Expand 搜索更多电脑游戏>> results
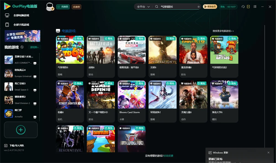This screenshot has height=163, width=276. pyautogui.click(x=223, y=31)
